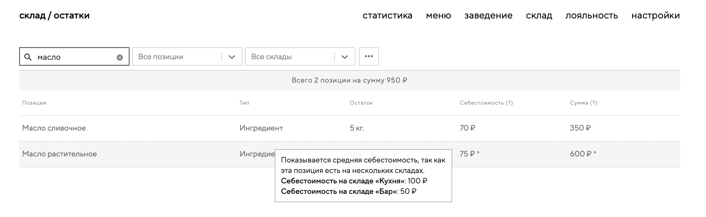Click the chevron arrow of the positions filter
This screenshot has width=706, height=217.
(232, 57)
